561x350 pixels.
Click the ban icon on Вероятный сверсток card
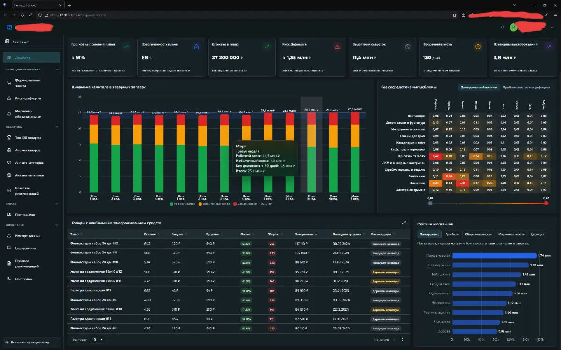(x=407, y=47)
